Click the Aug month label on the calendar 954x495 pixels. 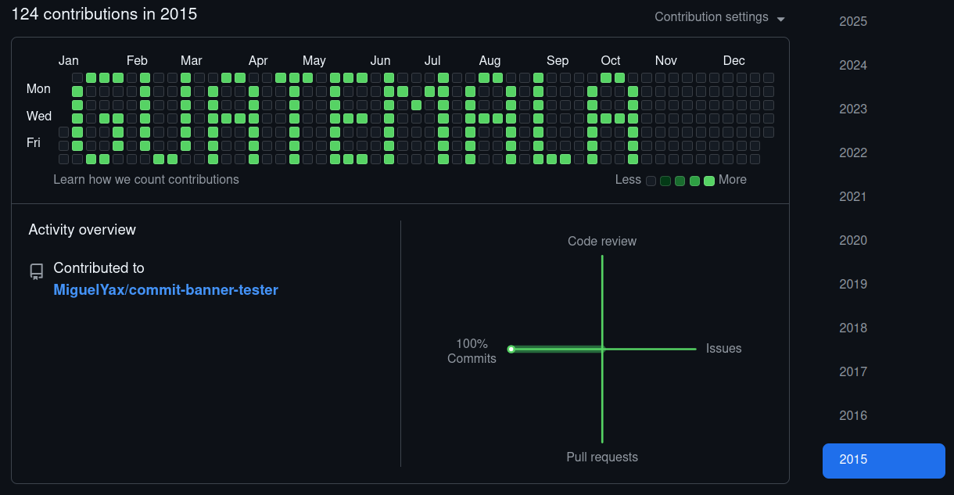(x=490, y=61)
